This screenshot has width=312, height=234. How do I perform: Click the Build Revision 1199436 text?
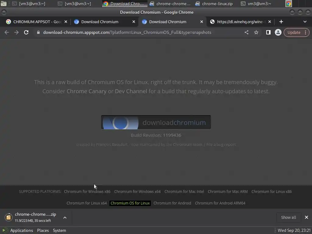point(156,135)
